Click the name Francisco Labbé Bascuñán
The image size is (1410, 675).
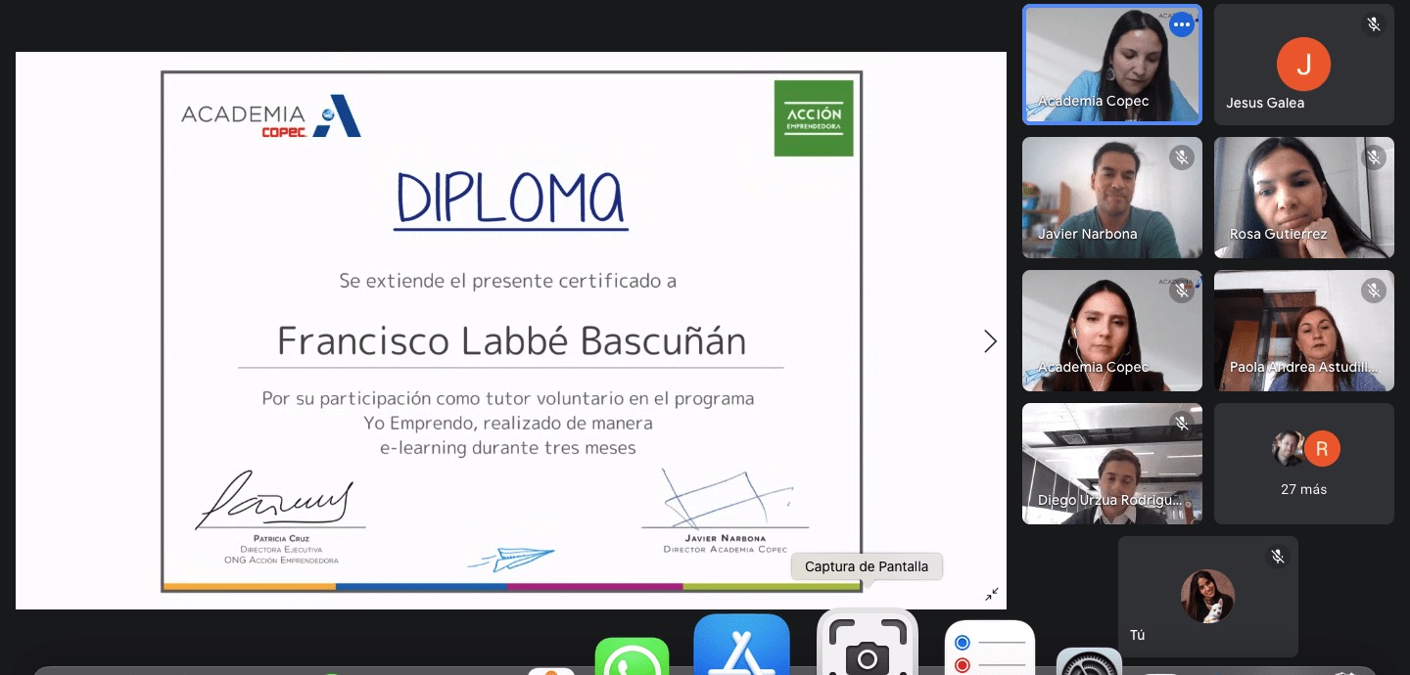click(511, 341)
